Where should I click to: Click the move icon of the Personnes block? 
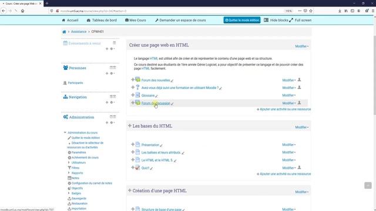[107, 73]
